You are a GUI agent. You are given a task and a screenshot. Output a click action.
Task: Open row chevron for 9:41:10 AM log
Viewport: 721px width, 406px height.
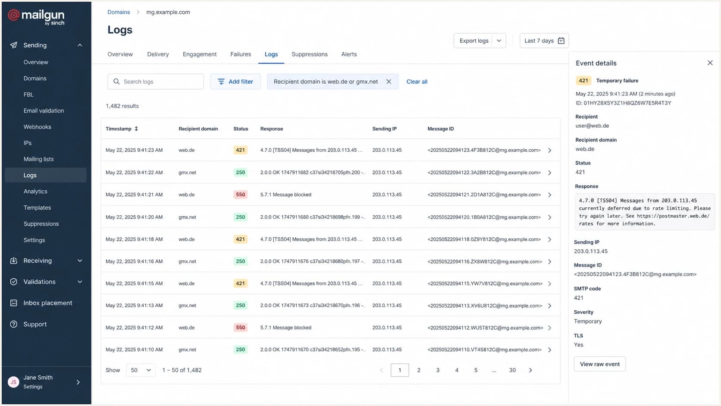pos(550,350)
